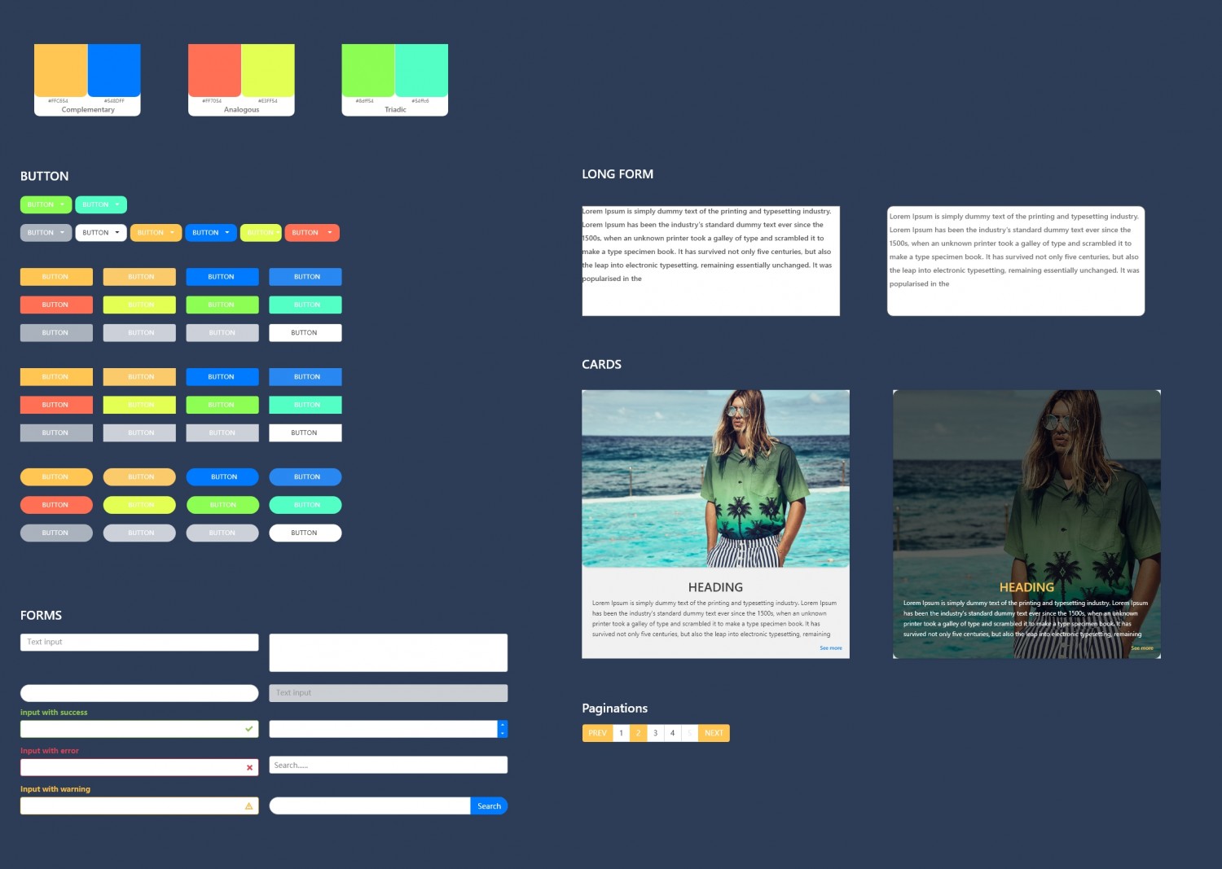Open the green BUTTON dropdown
Viewport: 1222px width, 869px height.
[46, 204]
